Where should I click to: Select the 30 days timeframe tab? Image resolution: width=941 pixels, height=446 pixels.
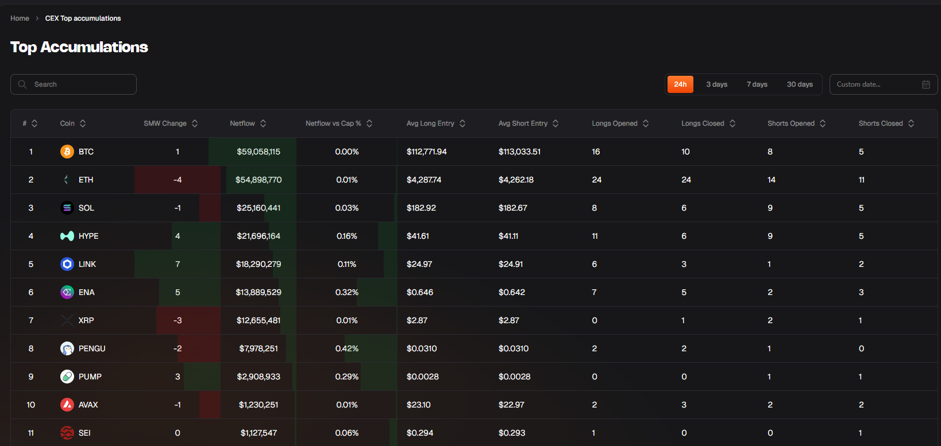[x=799, y=84]
